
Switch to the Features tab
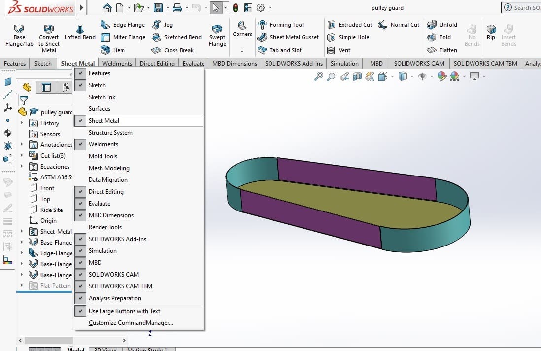[x=15, y=64]
